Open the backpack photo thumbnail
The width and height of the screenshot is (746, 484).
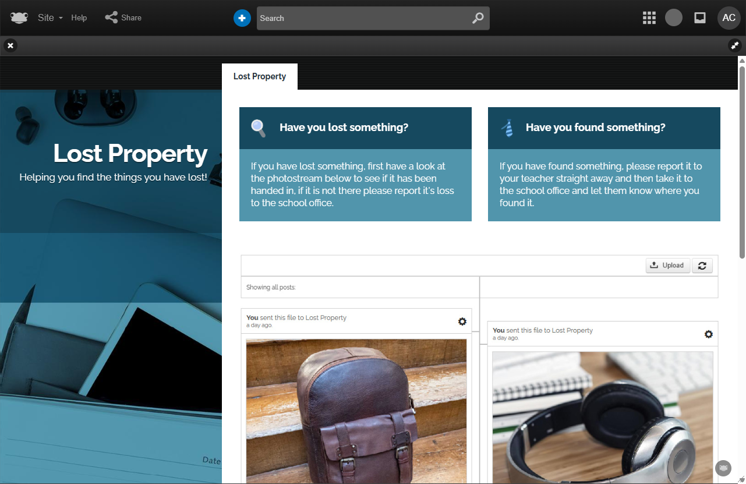(x=356, y=411)
